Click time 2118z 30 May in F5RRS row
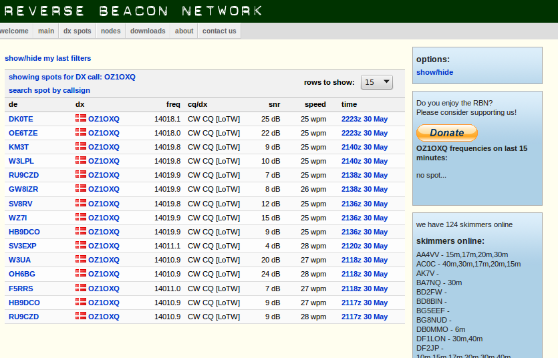Viewport: 558px width, 358px height. click(x=364, y=289)
